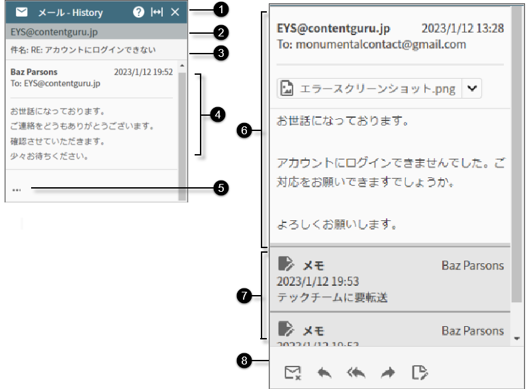Click the EYS@contentguru.jp address bar
Screen dimensions: 527x389
[96, 32]
